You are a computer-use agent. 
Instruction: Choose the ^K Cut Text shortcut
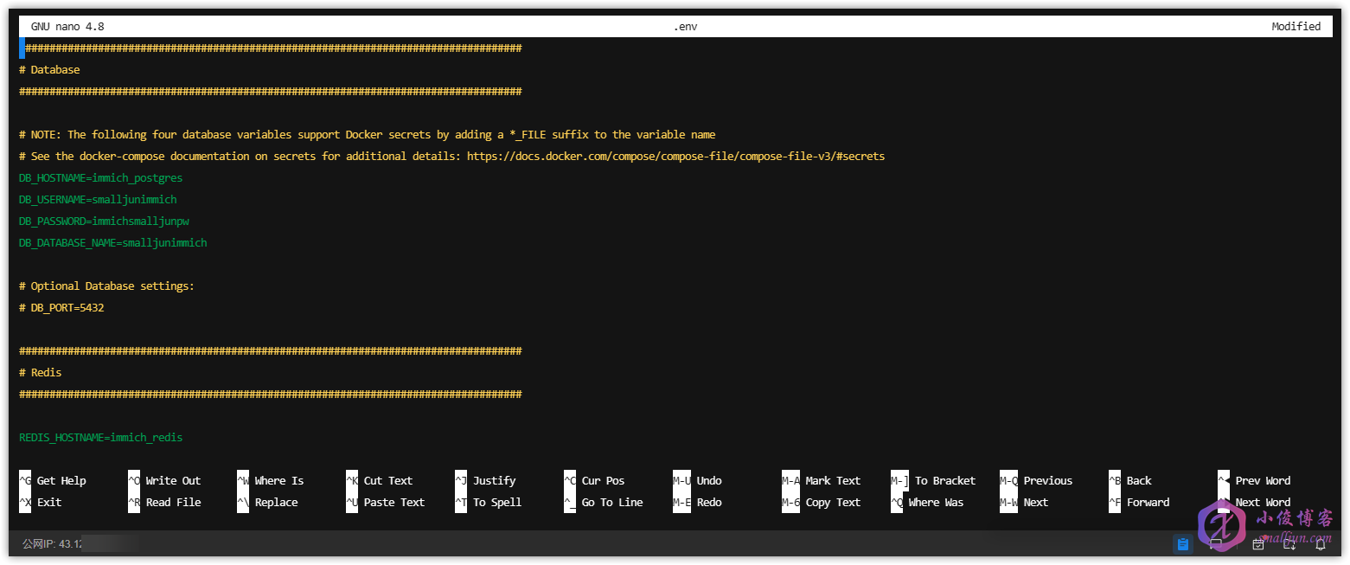click(380, 481)
